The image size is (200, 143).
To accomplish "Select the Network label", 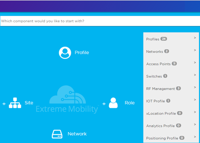I will (77, 134).
